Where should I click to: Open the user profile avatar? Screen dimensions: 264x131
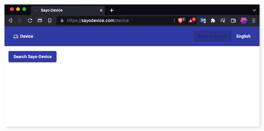pyautogui.click(x=244, y=20)
